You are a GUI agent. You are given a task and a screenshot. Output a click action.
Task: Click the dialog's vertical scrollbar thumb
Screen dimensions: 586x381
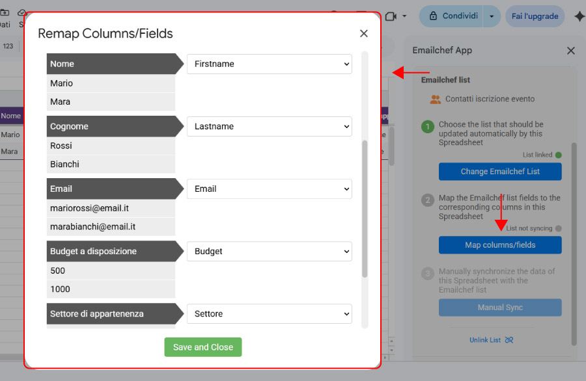(x=365, y=208)
